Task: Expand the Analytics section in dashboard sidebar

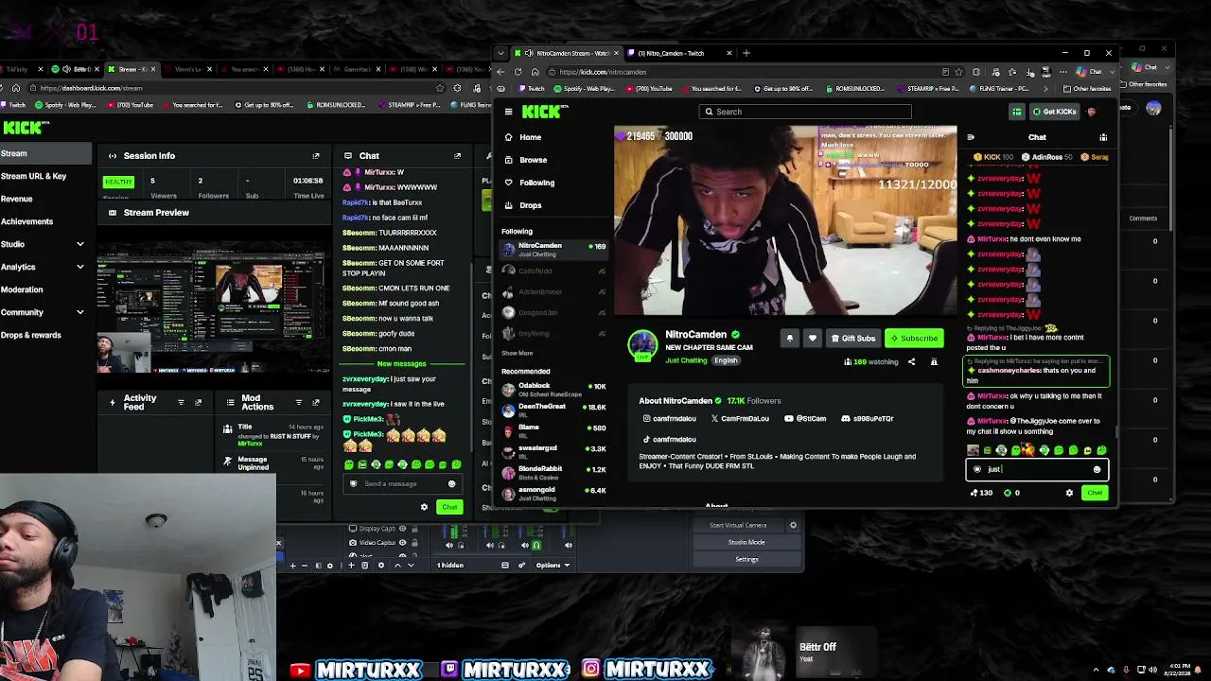Action: click(80, 267)
